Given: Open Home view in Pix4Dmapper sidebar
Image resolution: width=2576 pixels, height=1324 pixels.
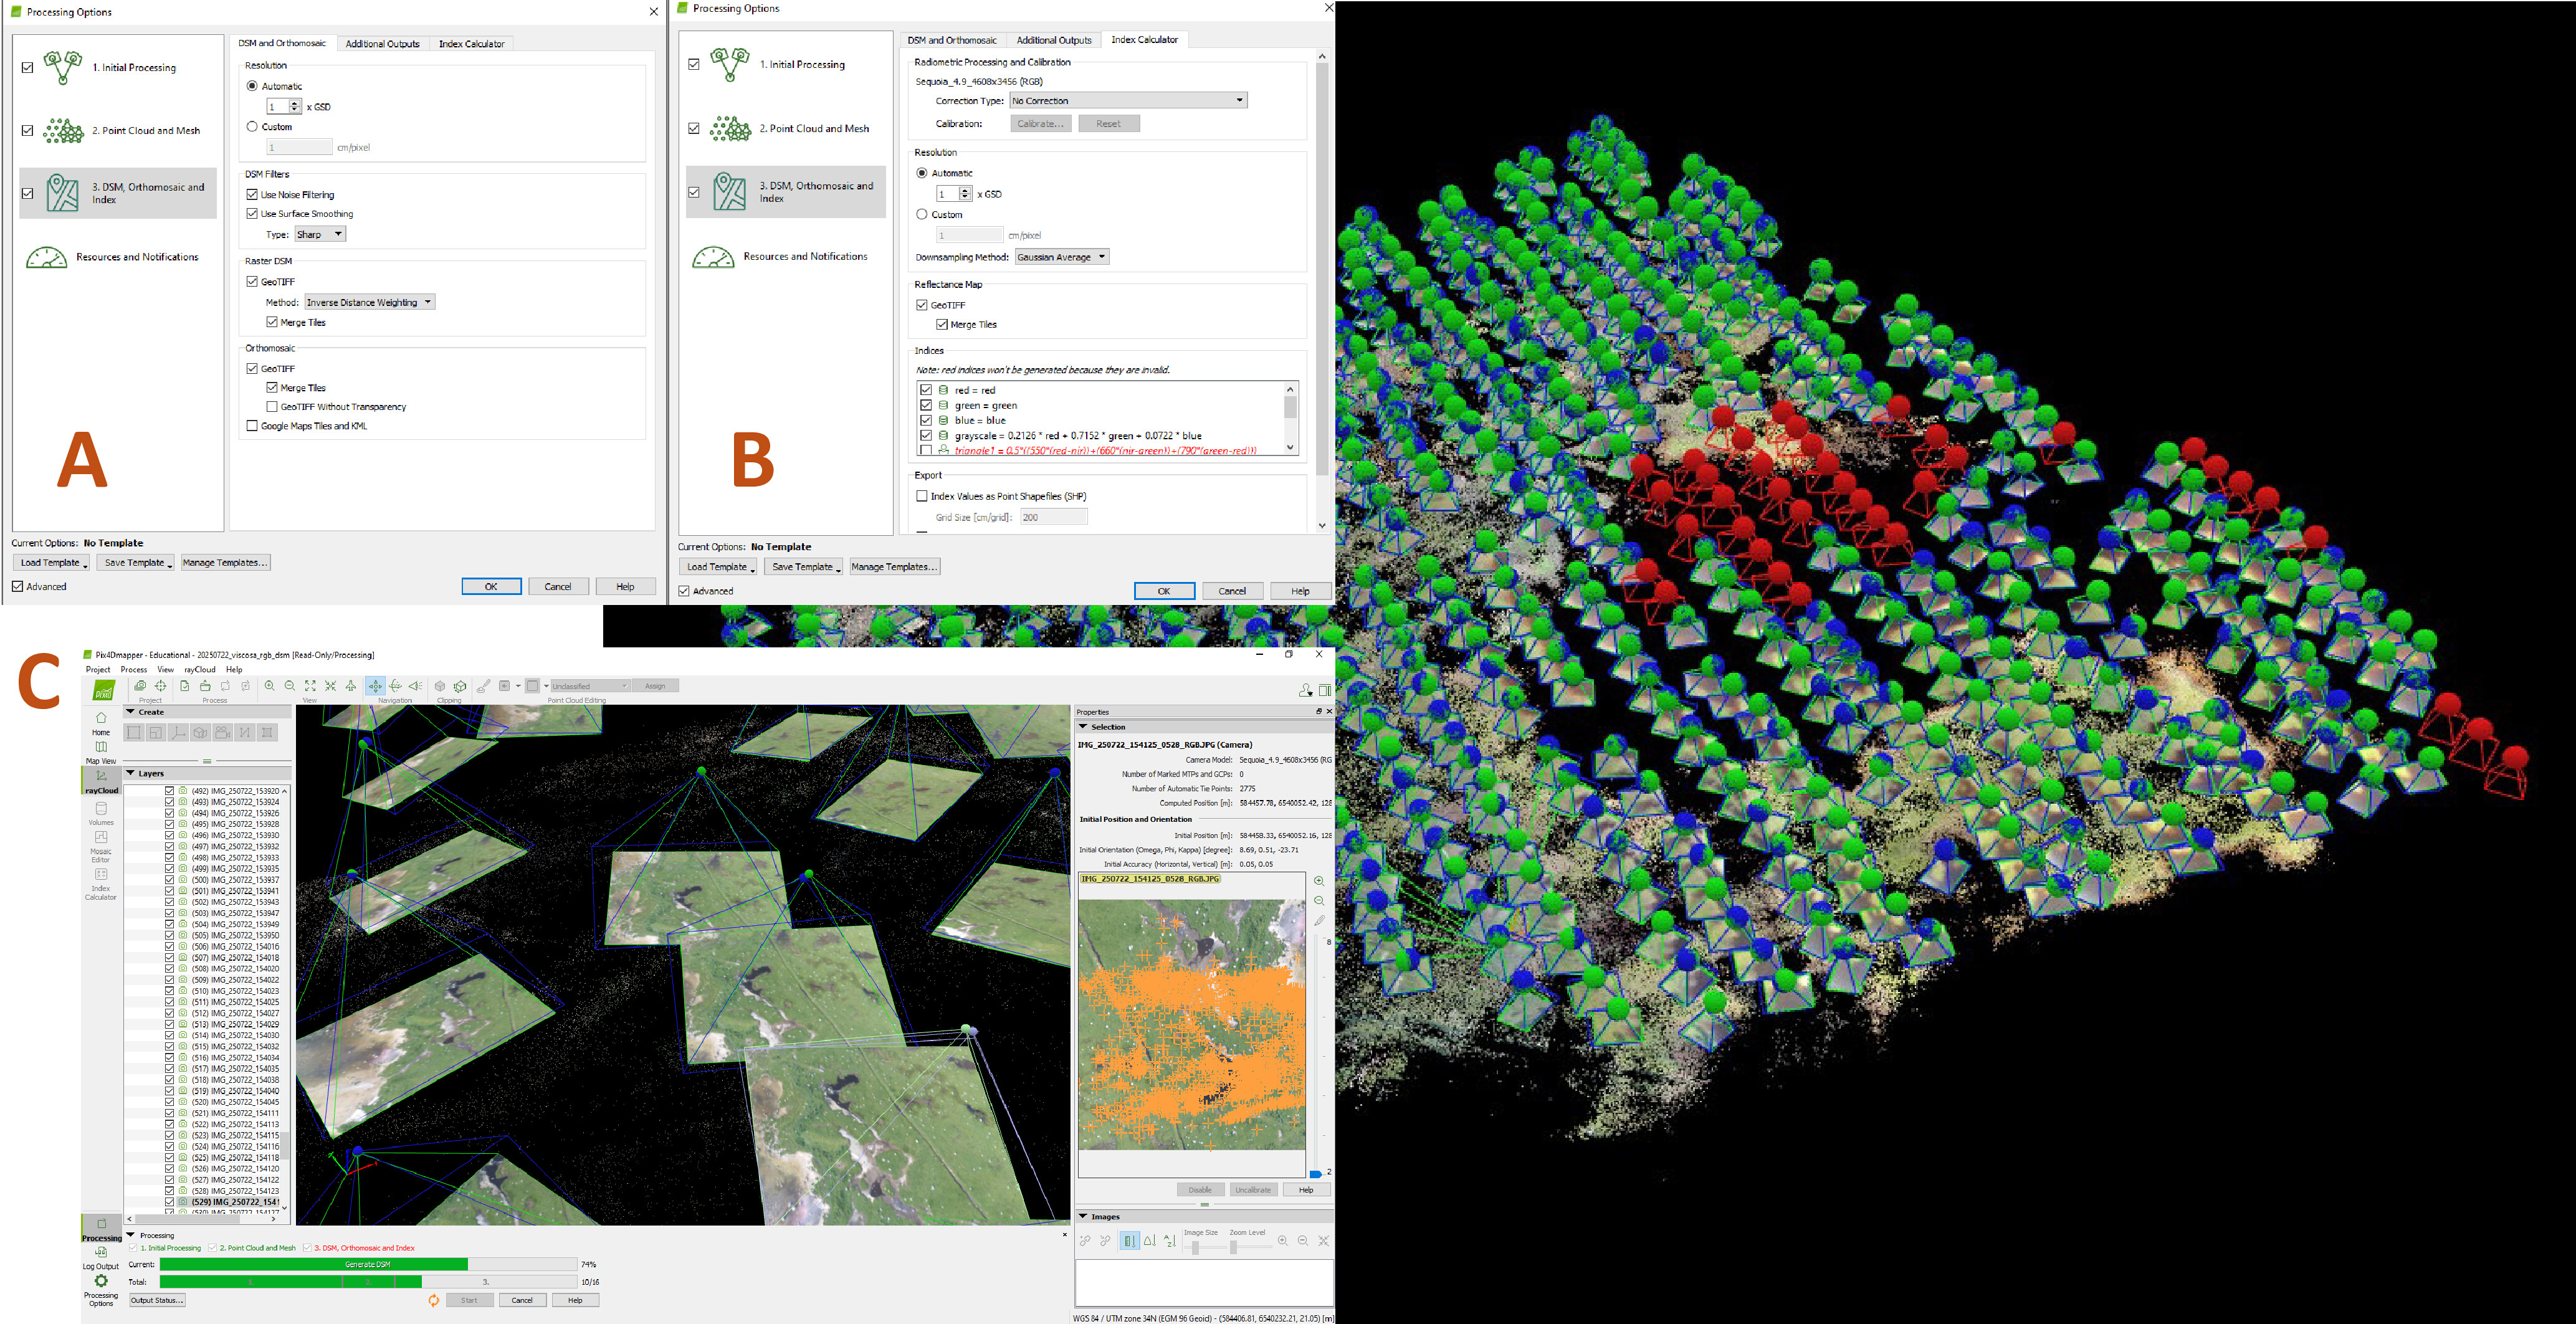Looking at the screenshot, I should pos(101,724).
